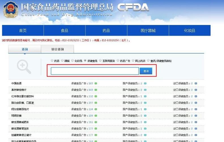Click the green plus icon in 中国劲酒 row
The image size is (224, 142).
pos(96,83)
